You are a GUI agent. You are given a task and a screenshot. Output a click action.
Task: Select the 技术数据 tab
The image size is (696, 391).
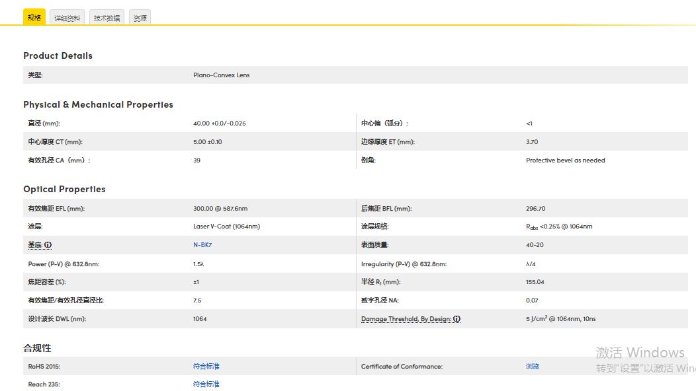[x=107, y=18]
